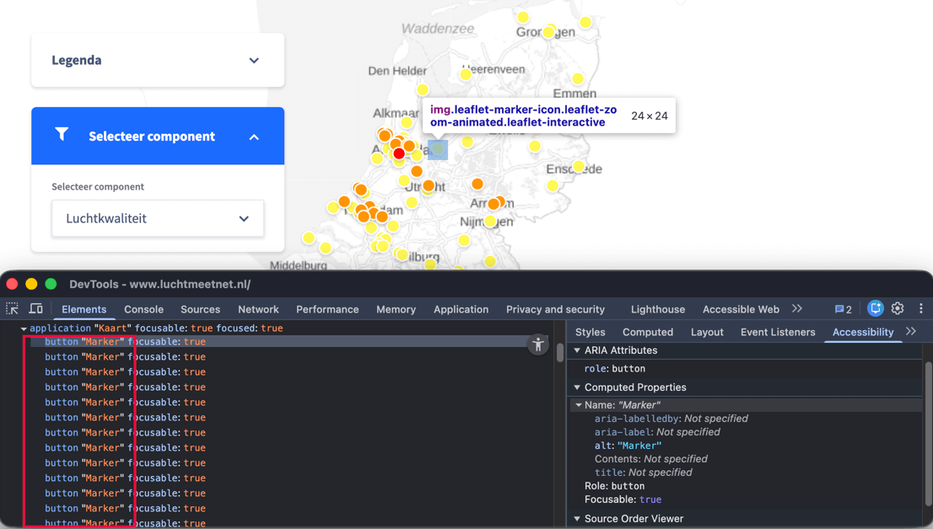Switch to the Styles pane tab
The height and width of the screenshot is (529, 933).
coord(590,332)
